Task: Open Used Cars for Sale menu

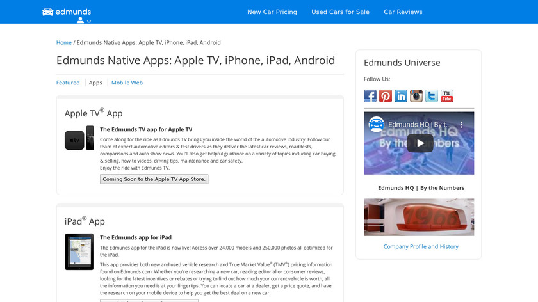Action: pos(340,12)
